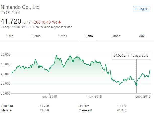Click the Nintendo Co., Ltd title
Screen dimensions: 154x113
click(20, 7)
